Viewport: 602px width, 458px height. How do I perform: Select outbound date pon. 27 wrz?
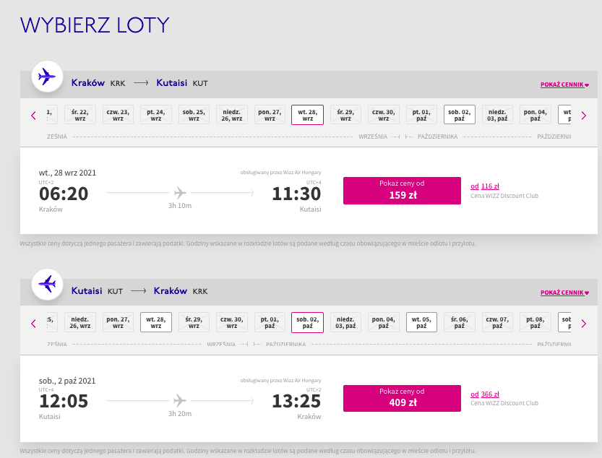tap(270, 115)
